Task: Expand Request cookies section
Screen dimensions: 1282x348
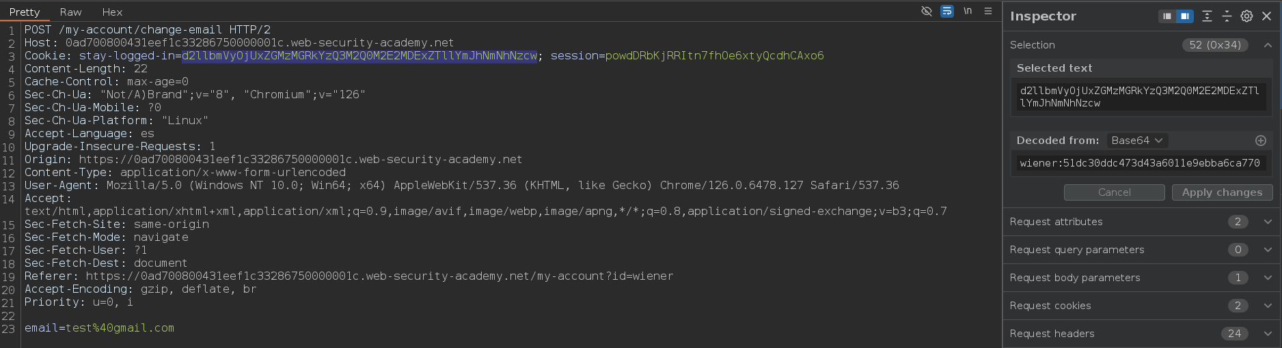Action: click(x=1268, y=306)
